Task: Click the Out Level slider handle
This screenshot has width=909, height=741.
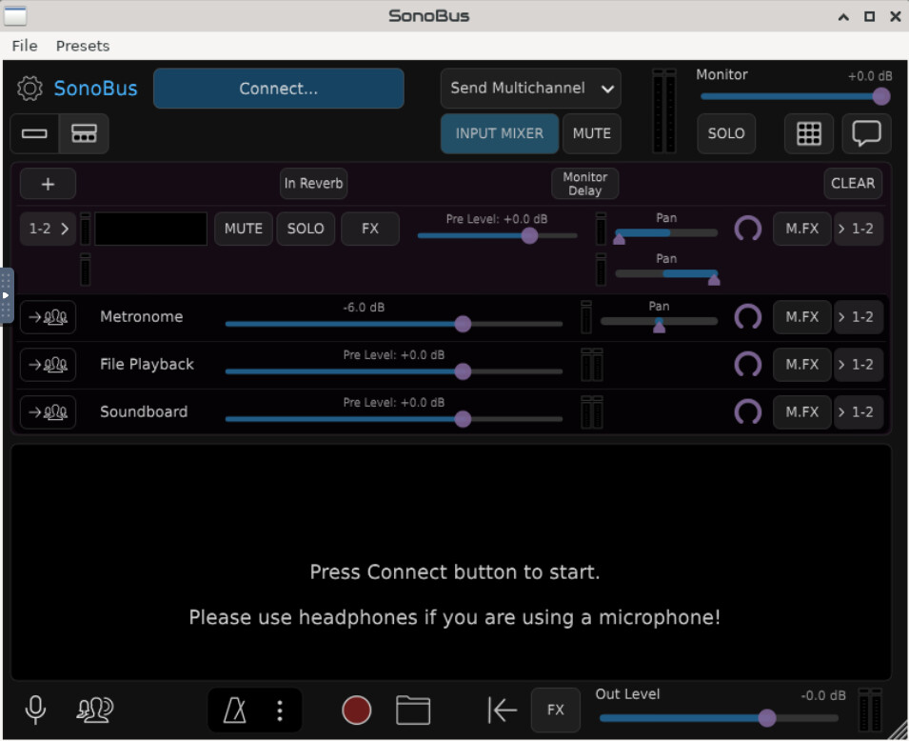Action: [x=767, y=718]
